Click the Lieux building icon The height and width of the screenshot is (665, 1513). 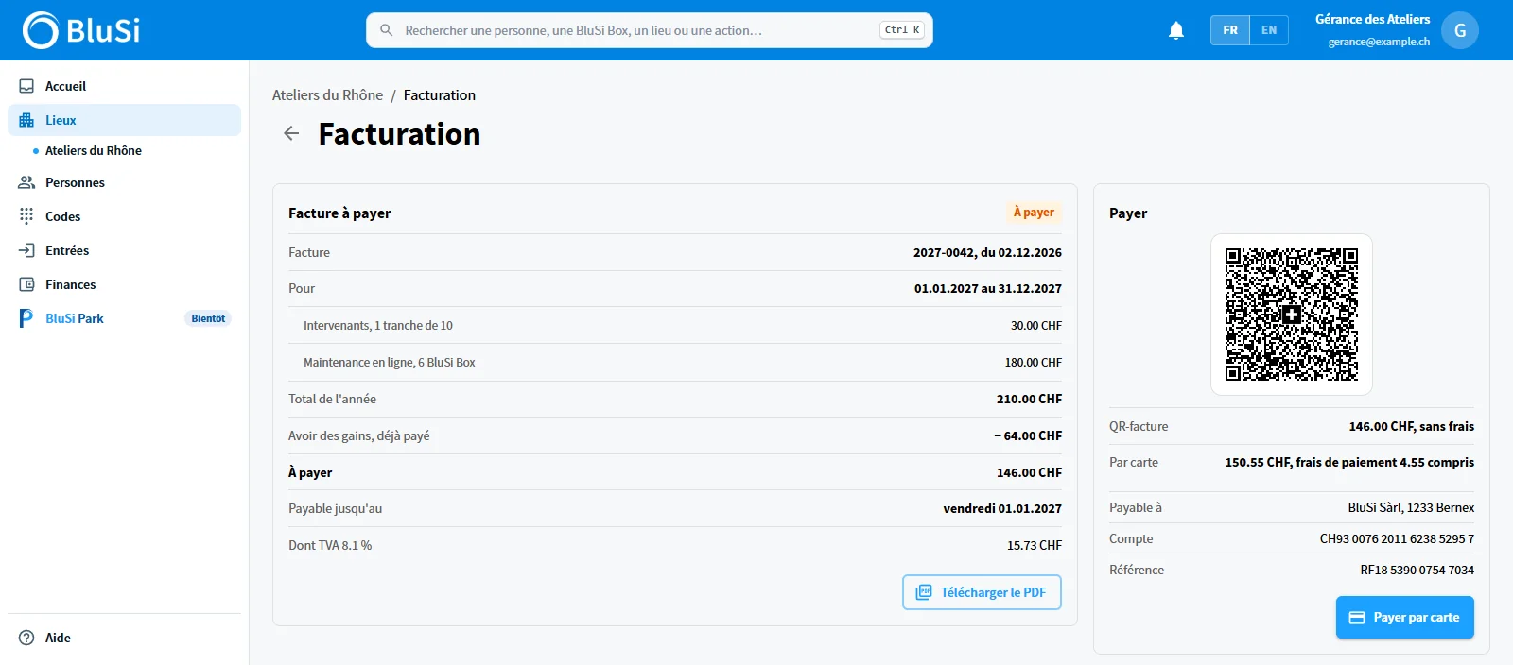point(26,120)
